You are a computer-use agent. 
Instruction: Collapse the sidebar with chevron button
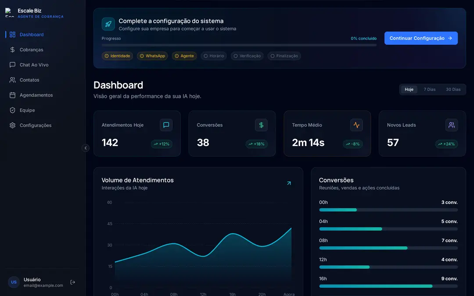86,148
